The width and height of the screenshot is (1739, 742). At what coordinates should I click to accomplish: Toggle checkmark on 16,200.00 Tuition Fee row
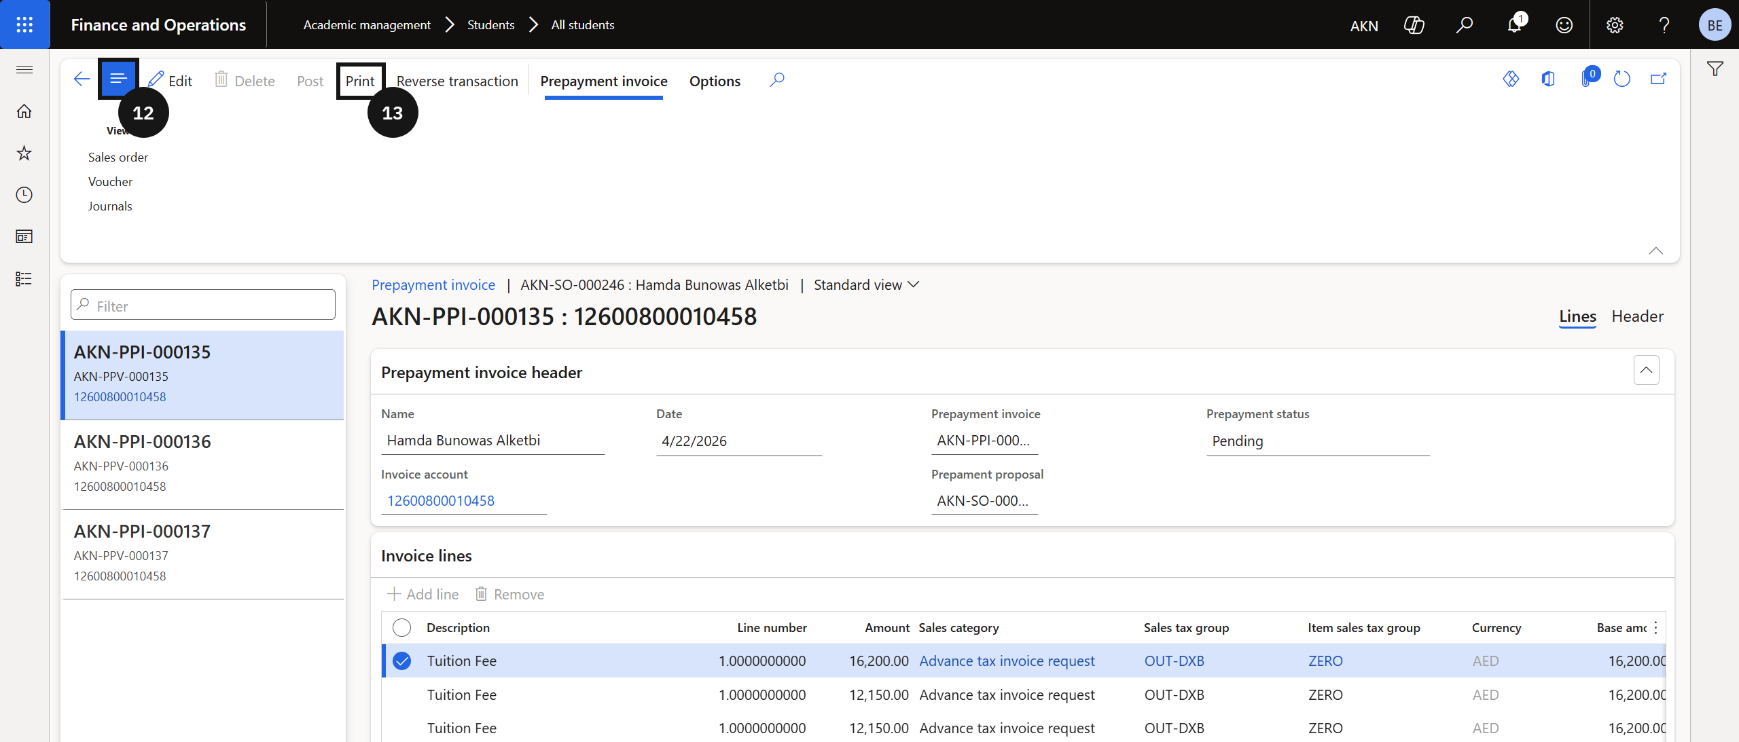point(402,661)
